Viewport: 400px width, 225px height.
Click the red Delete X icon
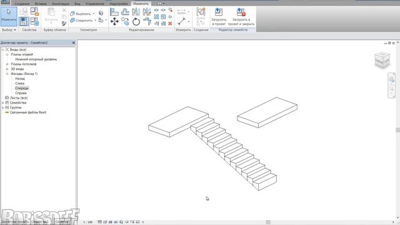pos(170,24)
